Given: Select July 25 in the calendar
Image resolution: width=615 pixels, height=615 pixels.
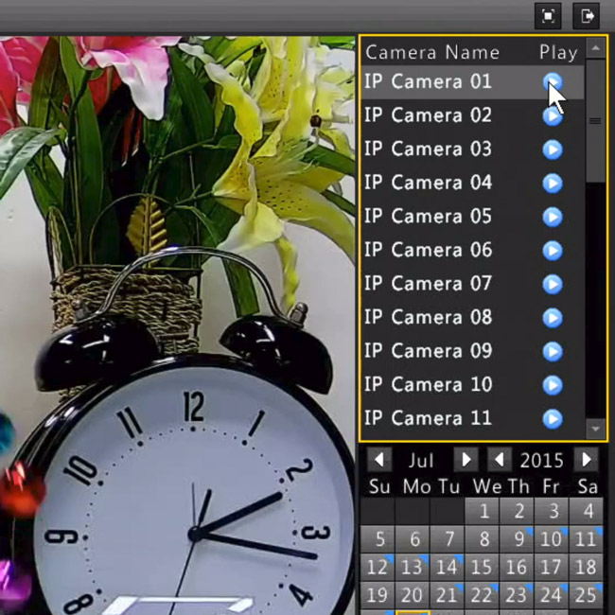Looking at the screenshot, I should point(586,595).
